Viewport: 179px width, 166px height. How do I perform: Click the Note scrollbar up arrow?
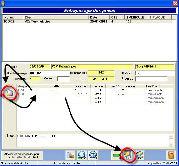(171, 136)
